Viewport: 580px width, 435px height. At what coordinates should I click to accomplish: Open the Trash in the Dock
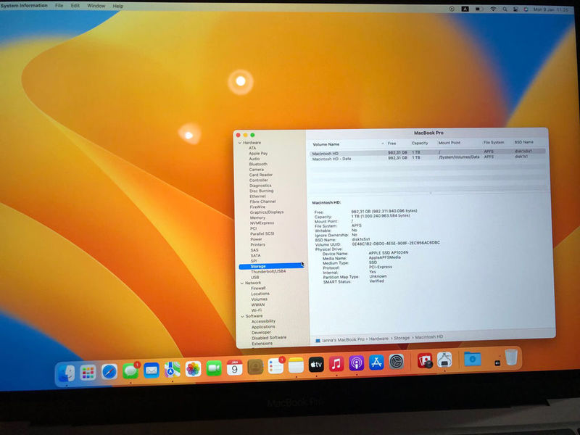pyautogui.click(x=511, y=357)
